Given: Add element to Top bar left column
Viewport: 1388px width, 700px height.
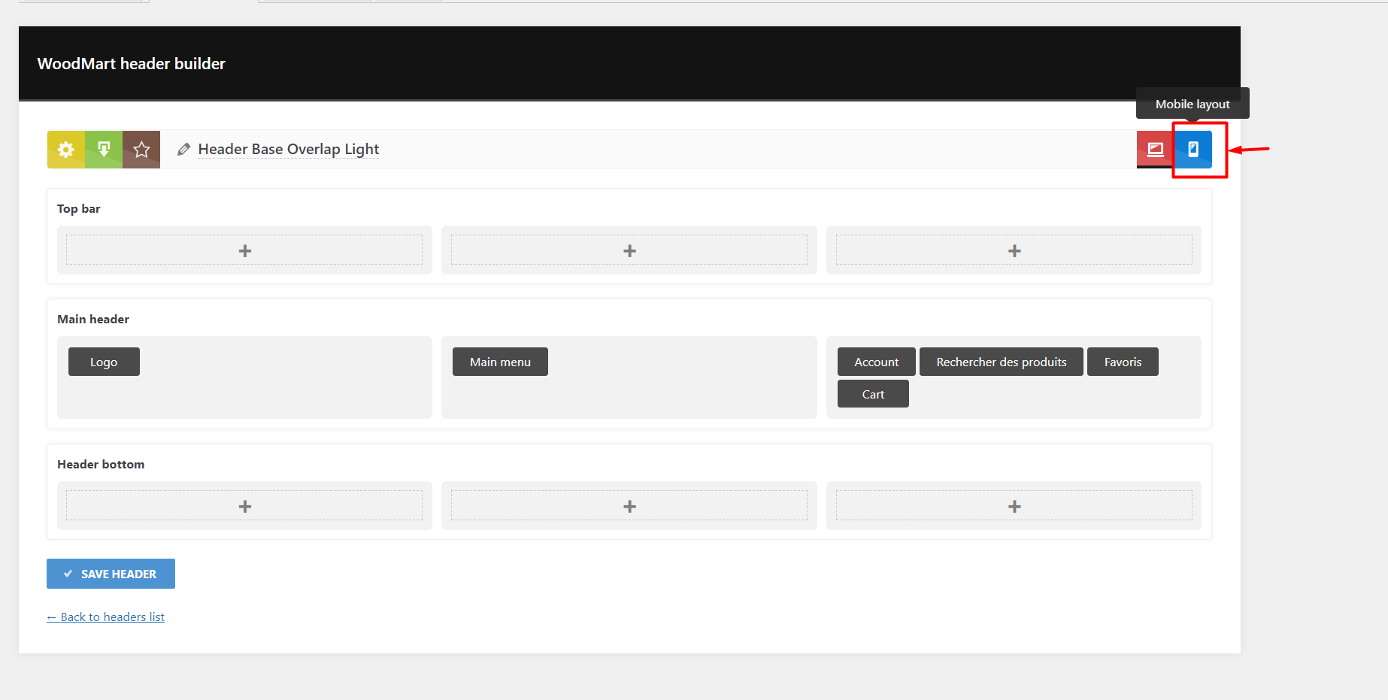Looking at the screenshot, I should coord(244,250).
